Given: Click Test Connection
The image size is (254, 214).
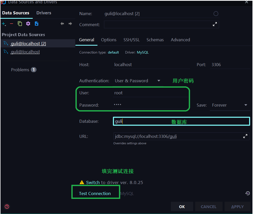Looking at the screenshot, I should [x=95, y=193].
